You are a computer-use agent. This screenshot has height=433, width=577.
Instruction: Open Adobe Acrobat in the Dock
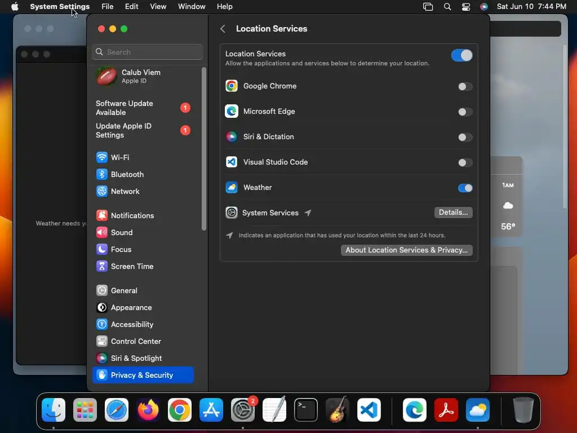click(x=446, y=410)
